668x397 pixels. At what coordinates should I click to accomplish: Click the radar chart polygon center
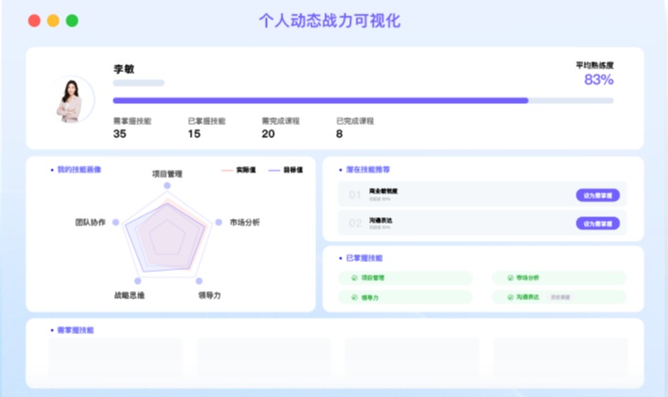(167, 237)
